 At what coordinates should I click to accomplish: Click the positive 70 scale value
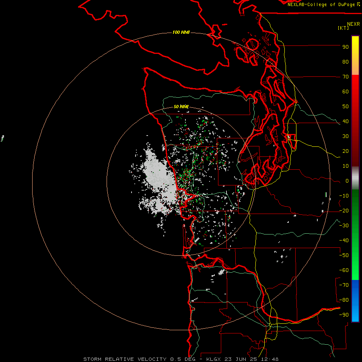coord(346,77)
